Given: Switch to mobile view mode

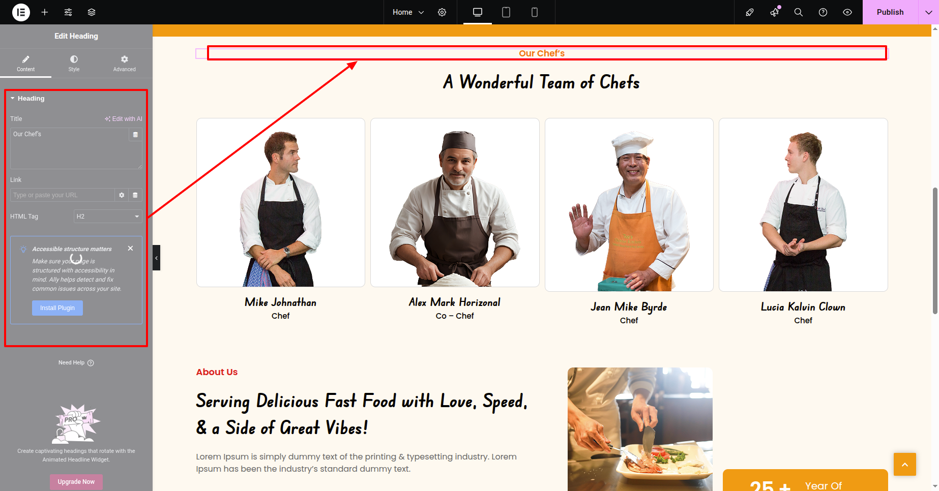Looking at the screenshot, I should (535, 12).
